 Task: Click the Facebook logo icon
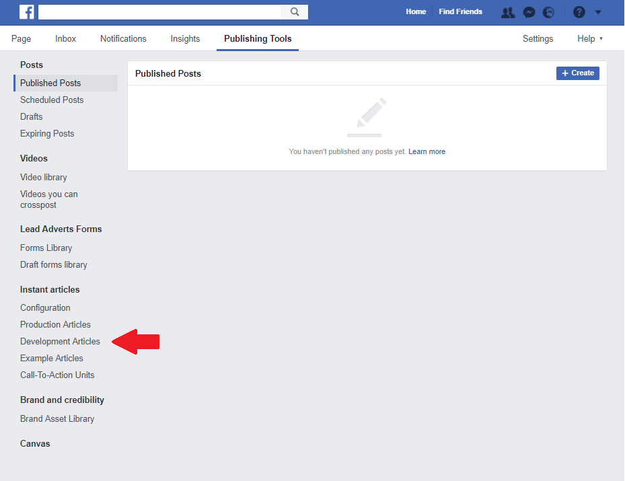[27, 12]
